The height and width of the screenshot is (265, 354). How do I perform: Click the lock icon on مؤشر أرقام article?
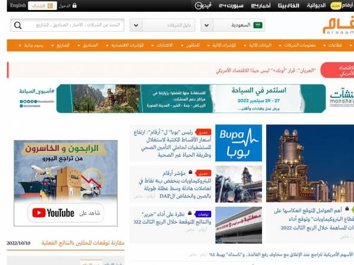[x=191, y=172]
